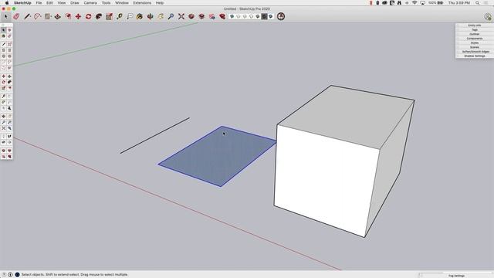
Task: Pick the Tape Measure in left palette
Action: (3, 96)
